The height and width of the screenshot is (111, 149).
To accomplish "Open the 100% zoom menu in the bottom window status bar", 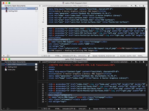I will (x=141, y=109).
